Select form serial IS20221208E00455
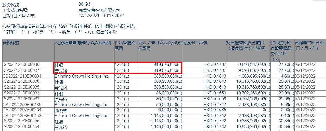The image size is (326, 131). pos(21,121)
